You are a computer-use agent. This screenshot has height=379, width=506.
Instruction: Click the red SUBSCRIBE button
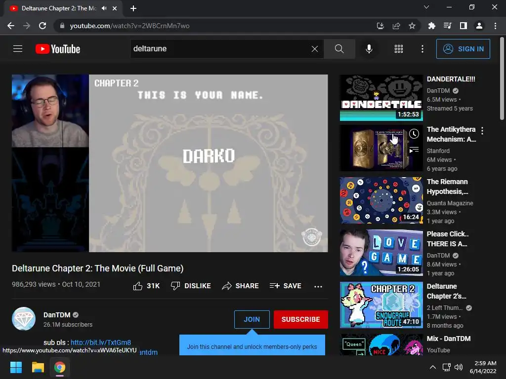(x=301, y=319)
